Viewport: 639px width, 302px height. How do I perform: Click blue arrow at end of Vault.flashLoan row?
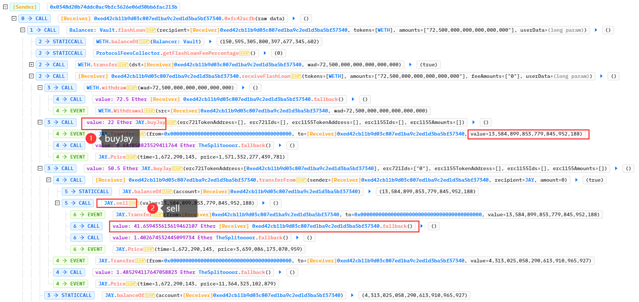point(596,30)
